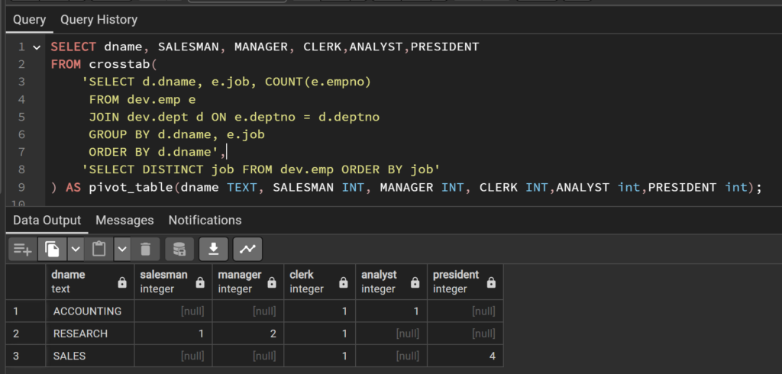Click the salesman value 1 in RESEARCH row
This screenshot has height=374, width=782.
pos(173,334)
